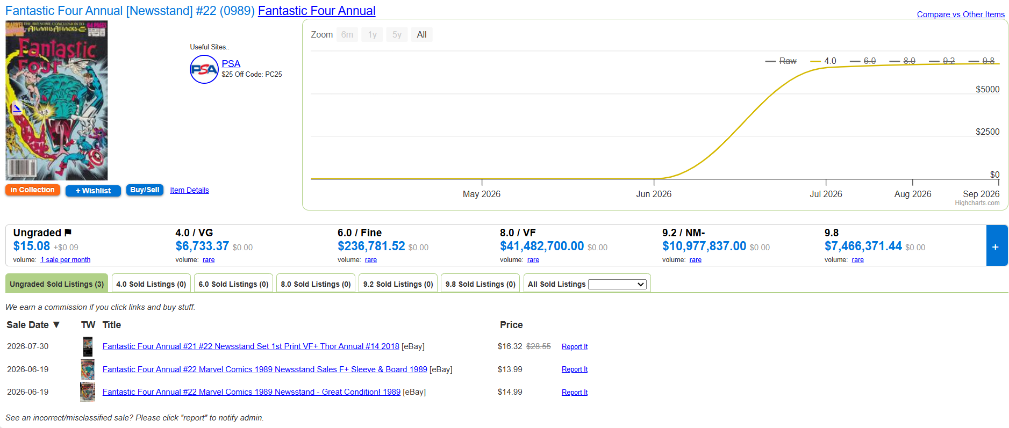
Task: Click the Buy/Sell button
Action: pos(145,190)
